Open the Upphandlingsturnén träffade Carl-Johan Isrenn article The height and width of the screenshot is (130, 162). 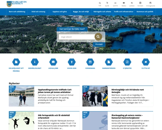55,91
